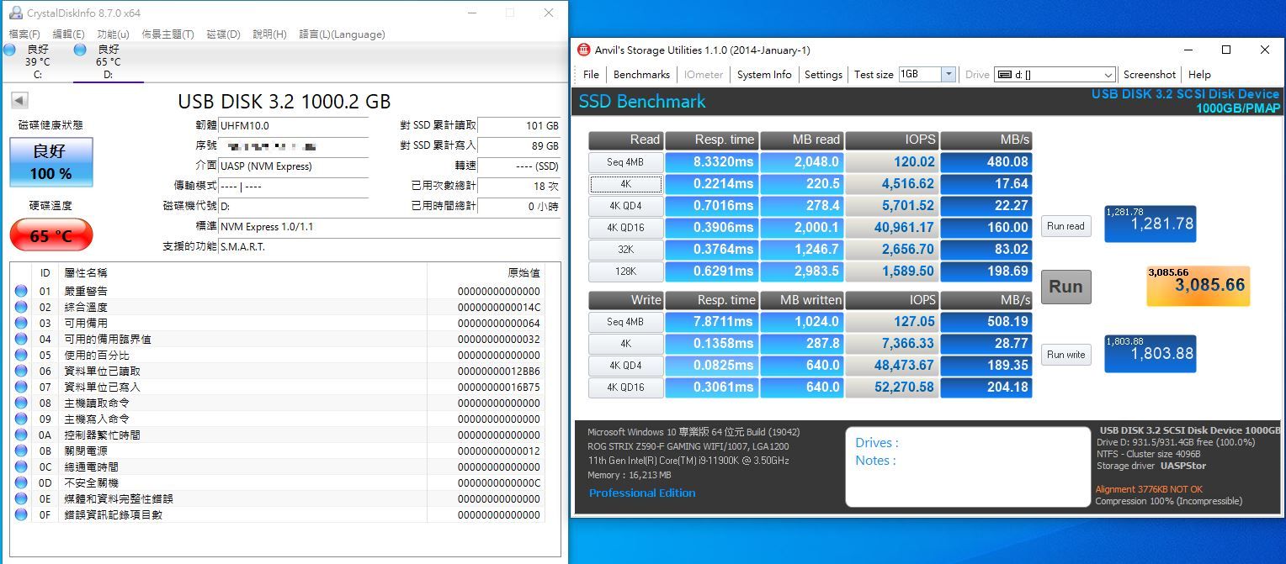Viewport: 1286px width, 564px height.
Task: Click total score 3,085.66 box
Action: [x=1198, y=286]
